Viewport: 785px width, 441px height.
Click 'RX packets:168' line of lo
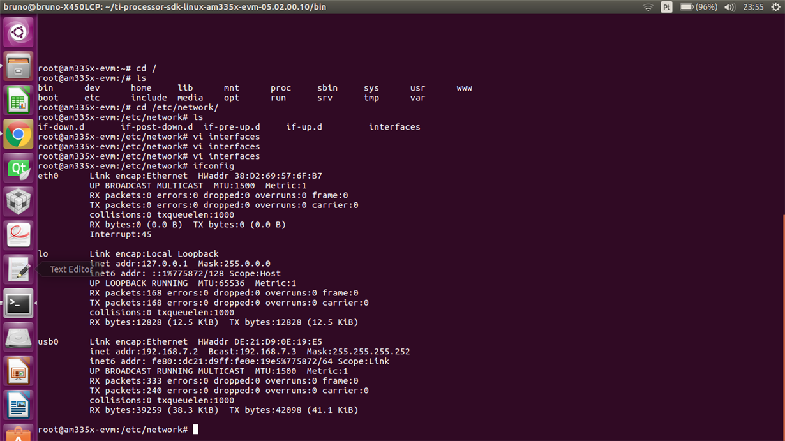(x=224, y=293)
